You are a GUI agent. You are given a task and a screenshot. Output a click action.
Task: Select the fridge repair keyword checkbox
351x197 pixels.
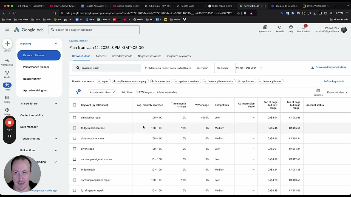(74, 170)
